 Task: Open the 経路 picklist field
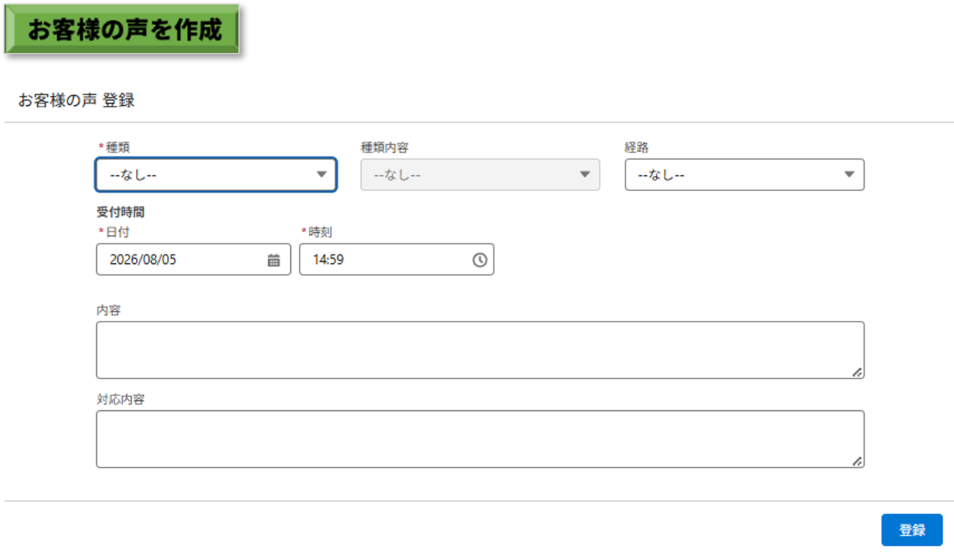click(x=745, y=175)
